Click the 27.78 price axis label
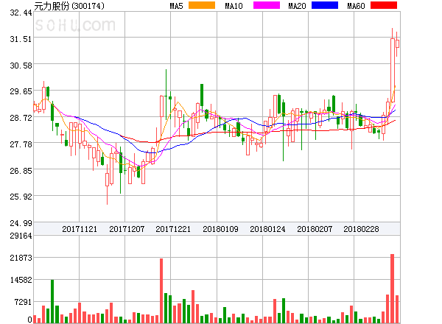Viewport: 442px width, 324px height. click(x=21, y=144)
